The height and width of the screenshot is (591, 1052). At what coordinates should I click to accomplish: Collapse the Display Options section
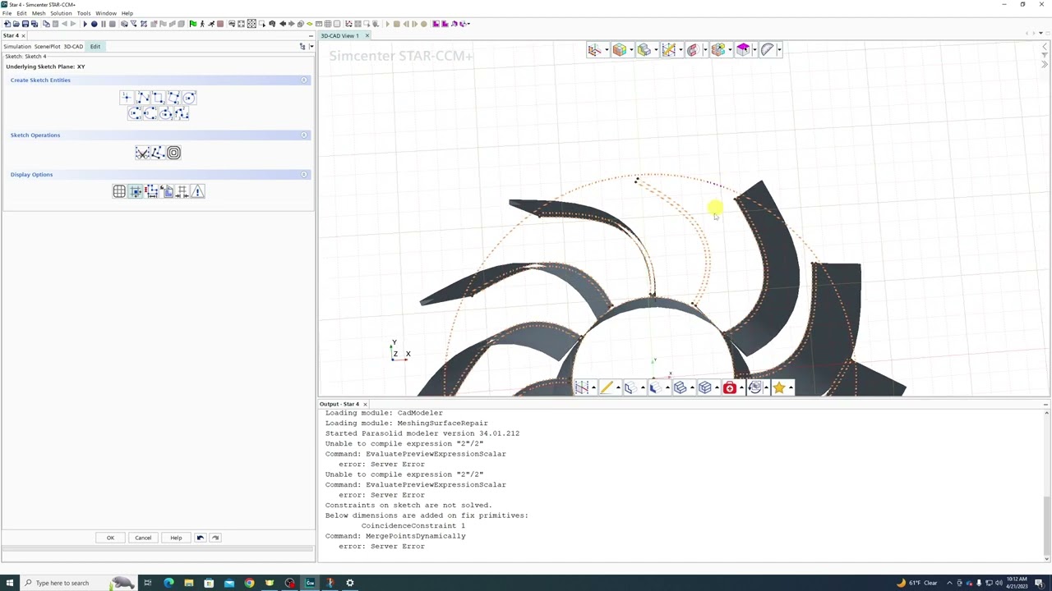tap(304, 175)
